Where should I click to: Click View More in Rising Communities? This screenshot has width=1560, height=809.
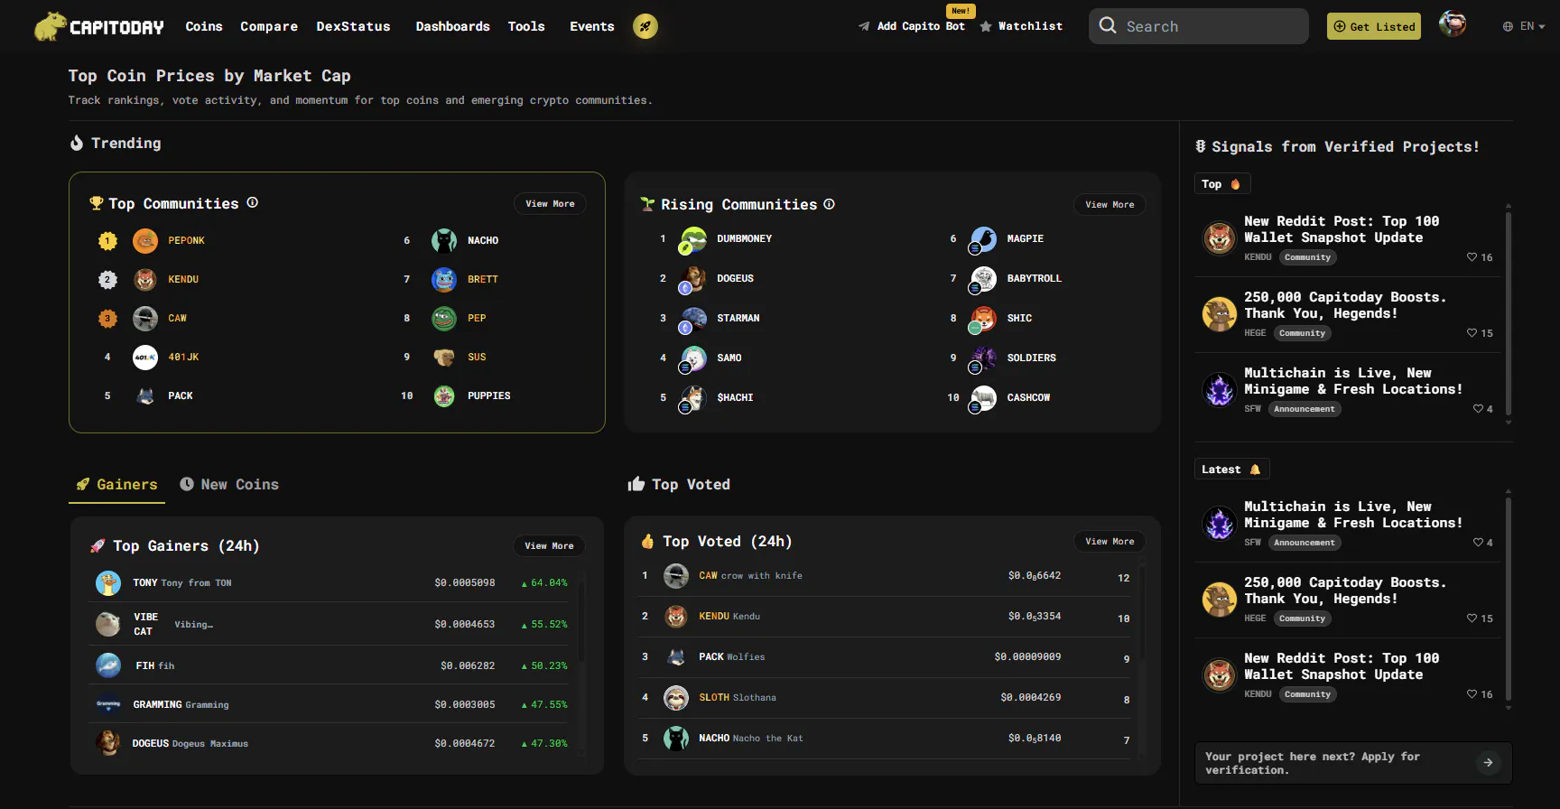tap(1110, 205)
